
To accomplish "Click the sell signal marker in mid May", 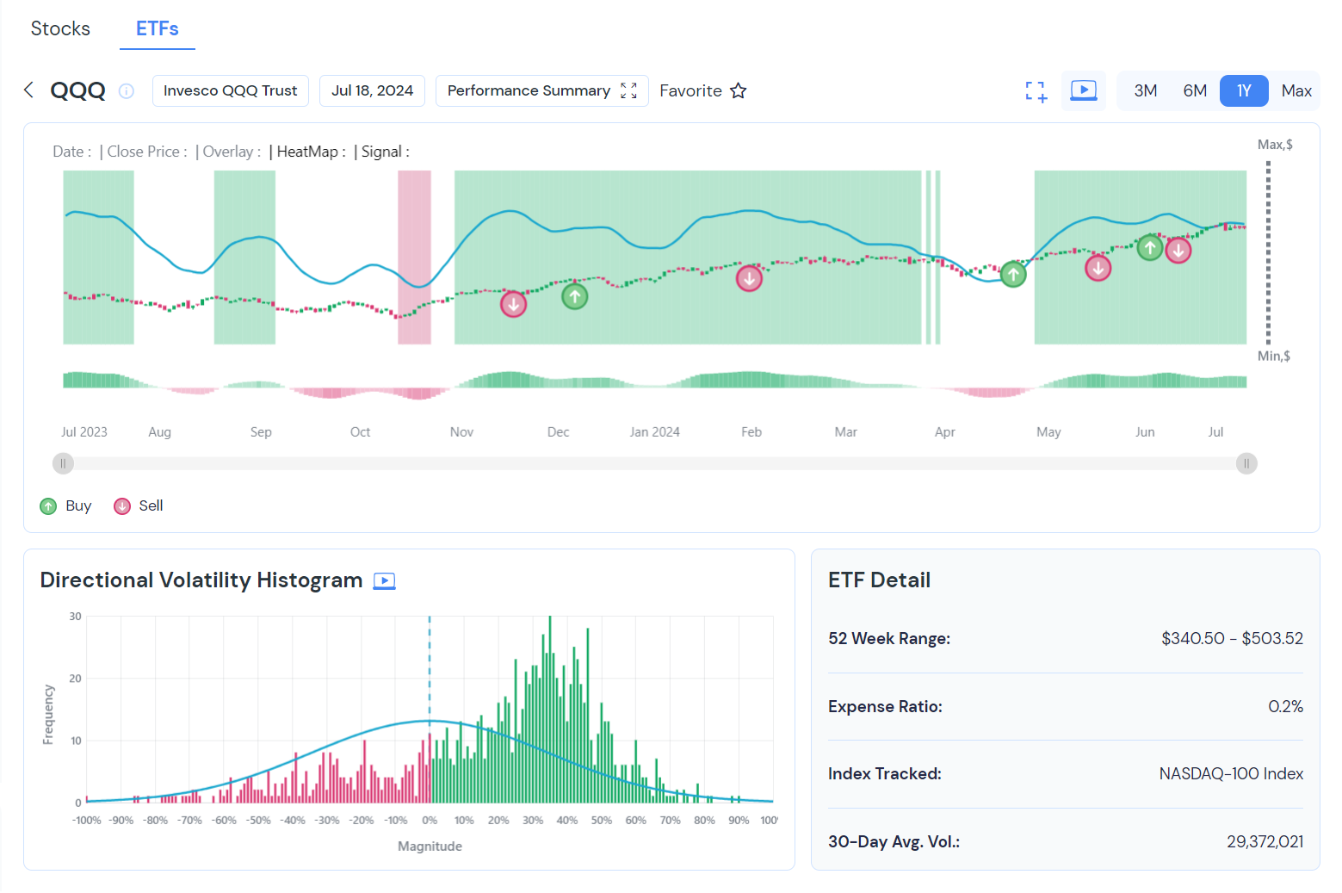I will click(1098, 268).
